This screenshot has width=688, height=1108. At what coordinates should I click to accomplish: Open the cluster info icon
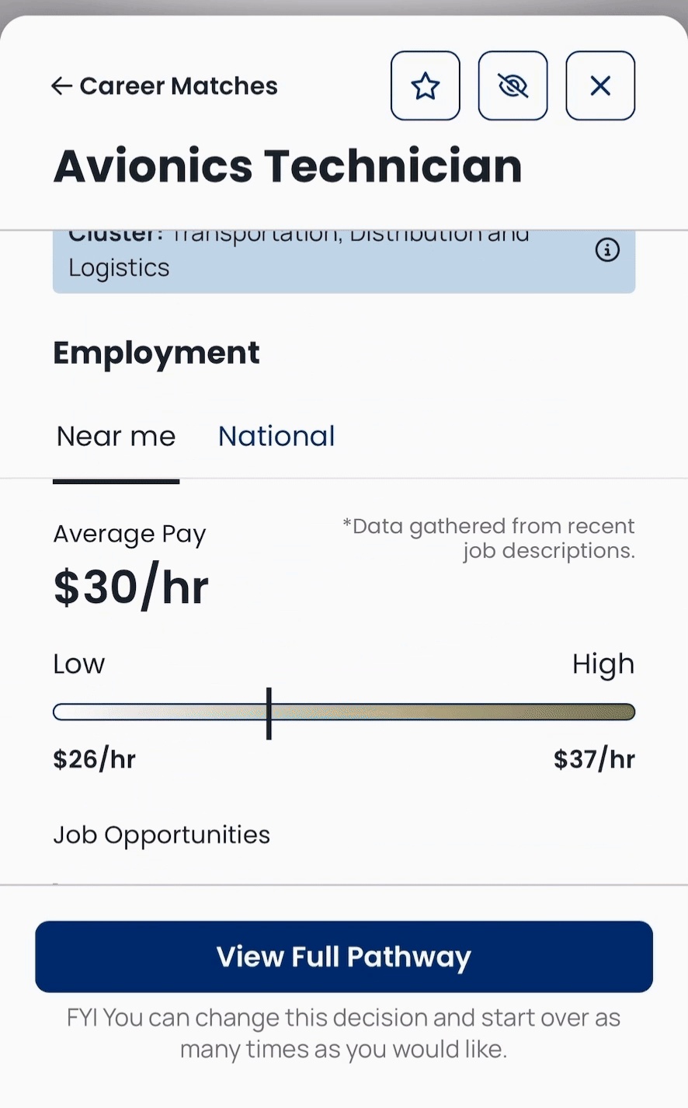[x=607, y=249]
